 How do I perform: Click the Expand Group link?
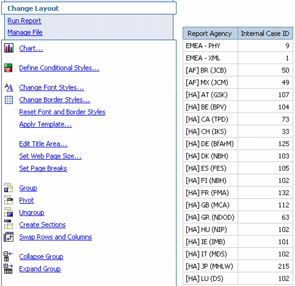40,269
